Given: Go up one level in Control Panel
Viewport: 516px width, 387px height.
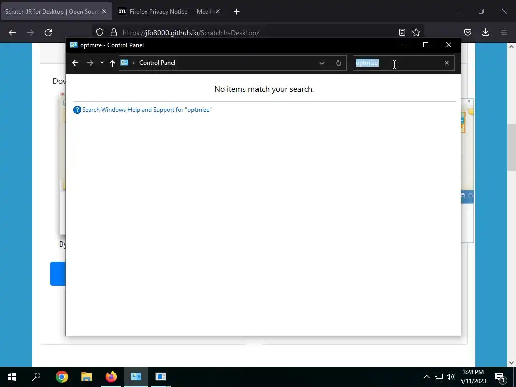Looking at the screenshot, I should coord(112,63).
